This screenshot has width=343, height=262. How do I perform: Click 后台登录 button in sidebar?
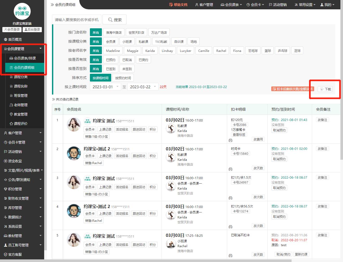[x=32, y=30]
